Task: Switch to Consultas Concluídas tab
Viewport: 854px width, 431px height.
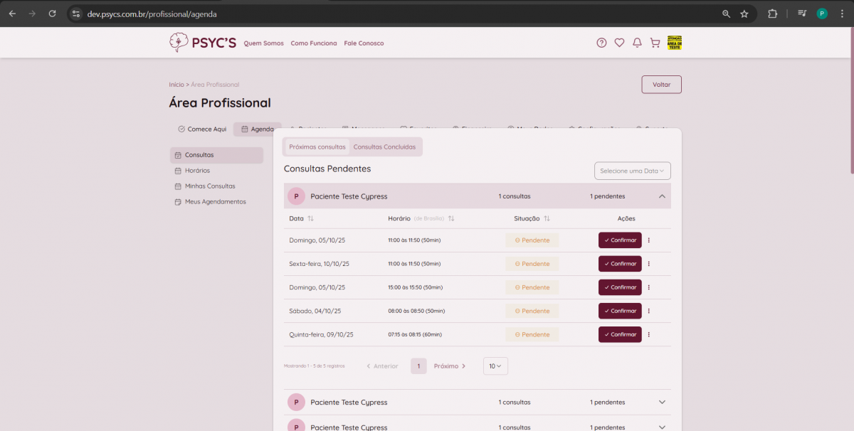Action: point(384,147)
